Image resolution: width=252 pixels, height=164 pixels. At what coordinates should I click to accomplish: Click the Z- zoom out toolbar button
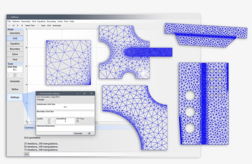point(18,25)
